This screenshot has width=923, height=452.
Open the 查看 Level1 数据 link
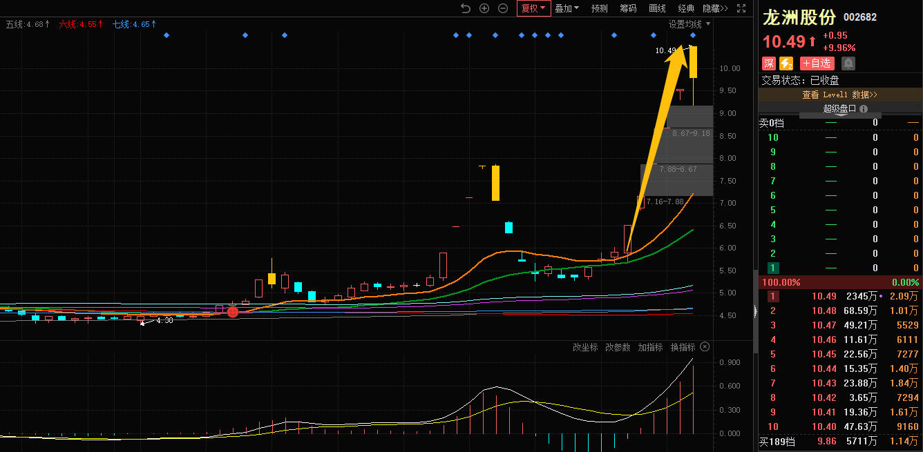[839, 95]
